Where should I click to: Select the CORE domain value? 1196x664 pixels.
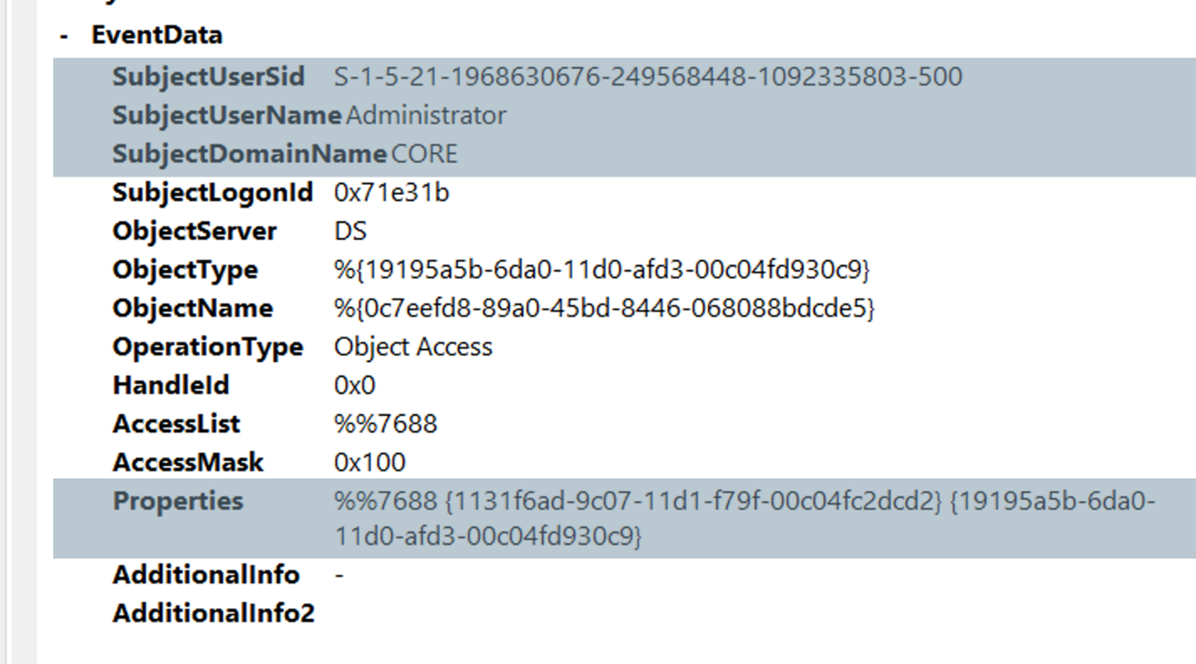(424, 154)
